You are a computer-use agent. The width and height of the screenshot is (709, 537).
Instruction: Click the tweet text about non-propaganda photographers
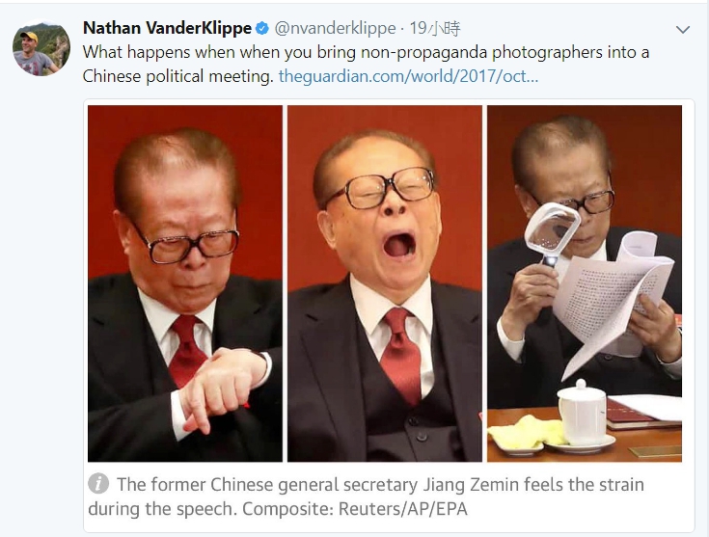[x=366, y=65]
